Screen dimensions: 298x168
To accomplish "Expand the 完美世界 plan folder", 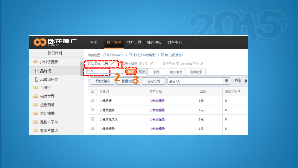I will click(x=35, y=96).
